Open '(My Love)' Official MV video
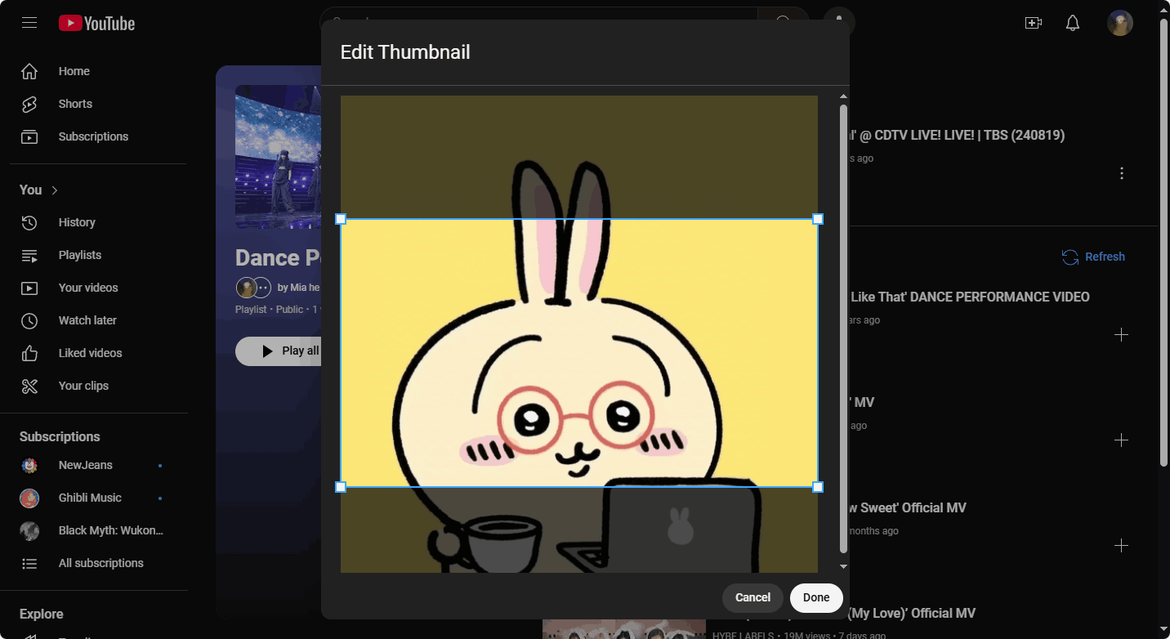The width and height of the screenshot is (1170, 639). click(x=913, y=613)
